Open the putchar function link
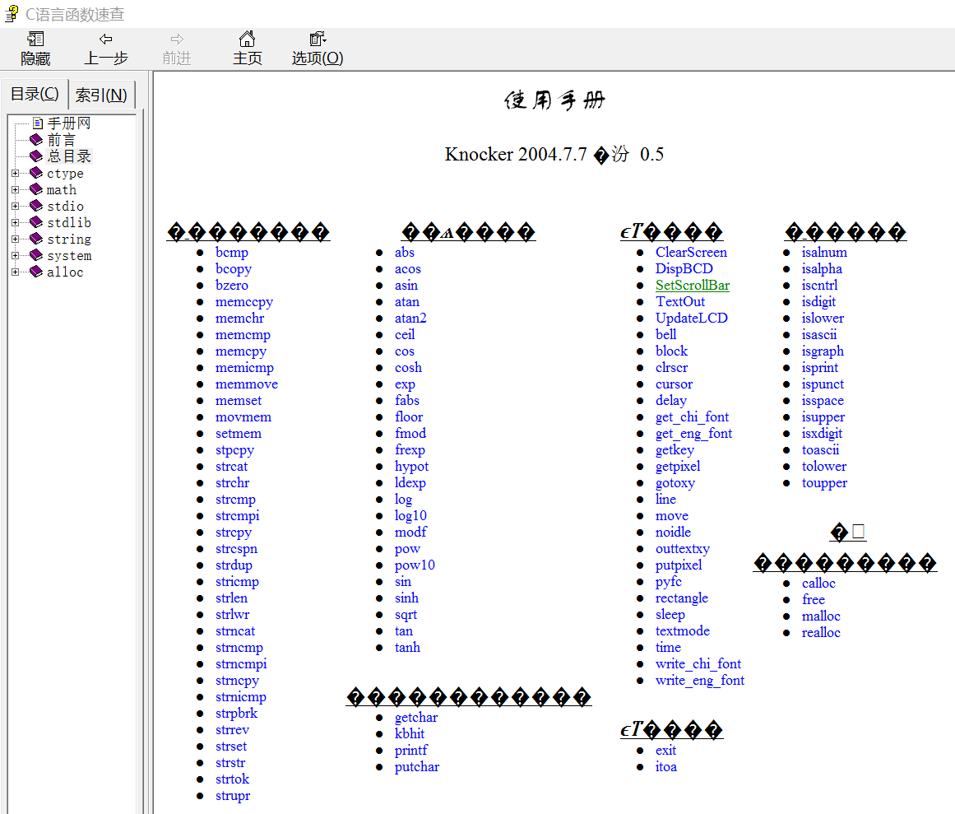 coord(416,766)
